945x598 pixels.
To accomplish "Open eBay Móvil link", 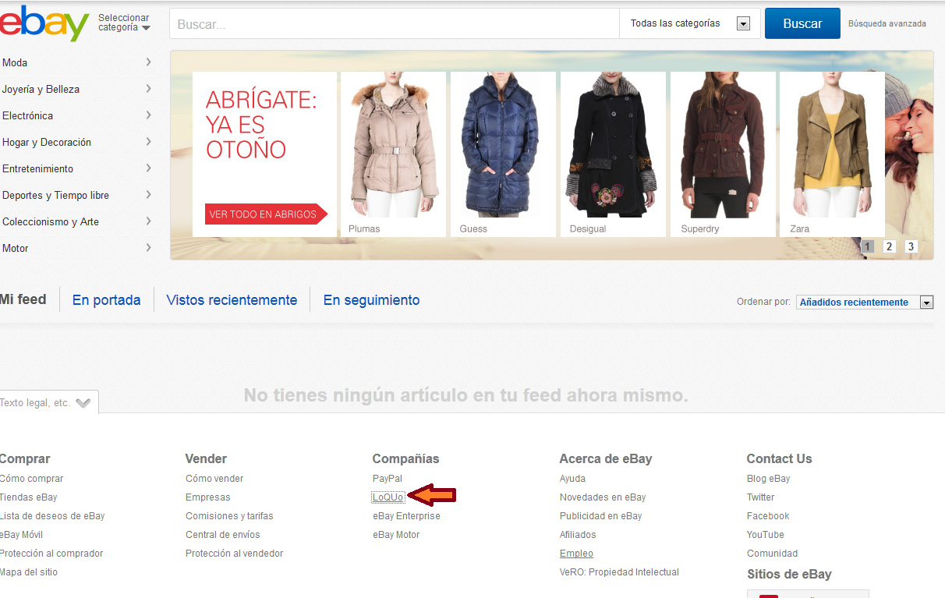I will 21,535.
